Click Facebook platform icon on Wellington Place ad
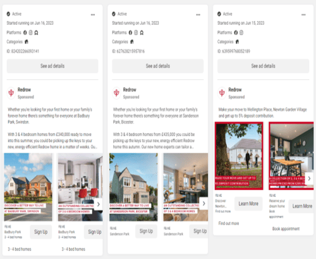Screen dimensions: 316x259 (236, 32)
